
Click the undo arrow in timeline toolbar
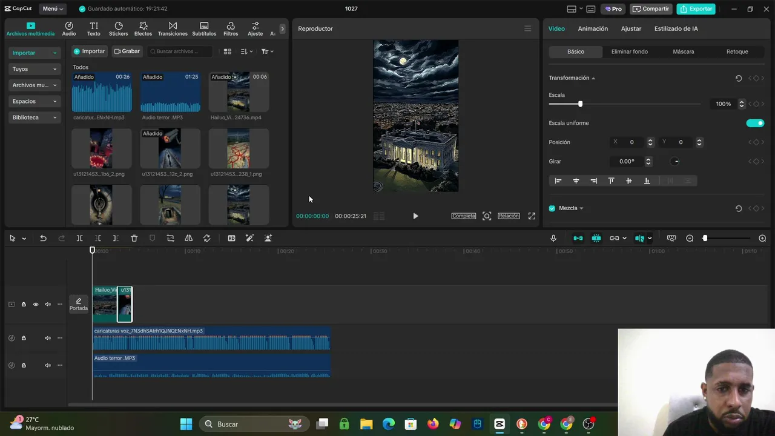pyautogui.click(x=43, y=239)
